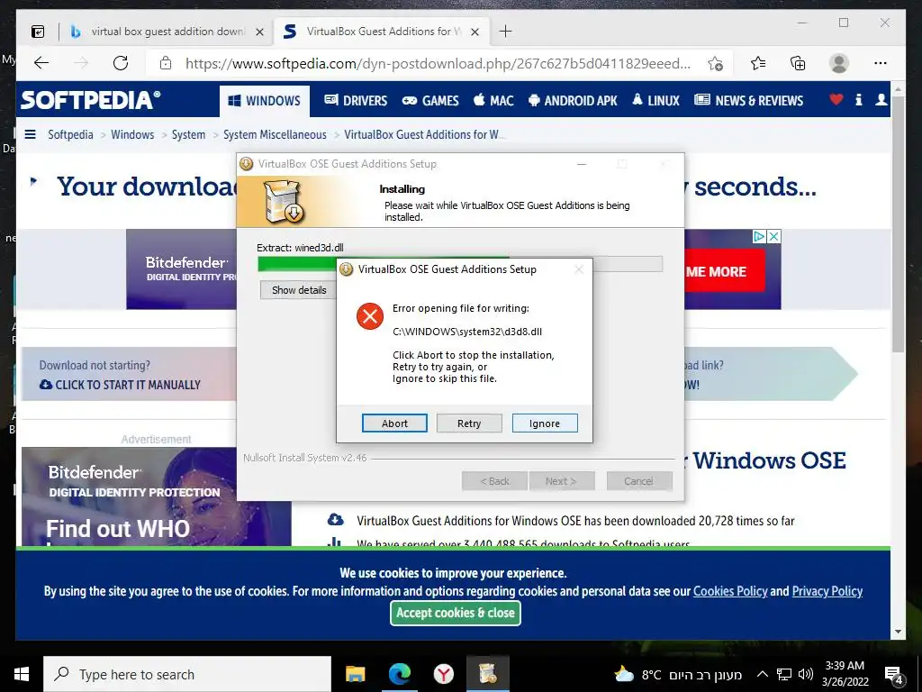Click the Softpedia info icon

tap(858, 100)
